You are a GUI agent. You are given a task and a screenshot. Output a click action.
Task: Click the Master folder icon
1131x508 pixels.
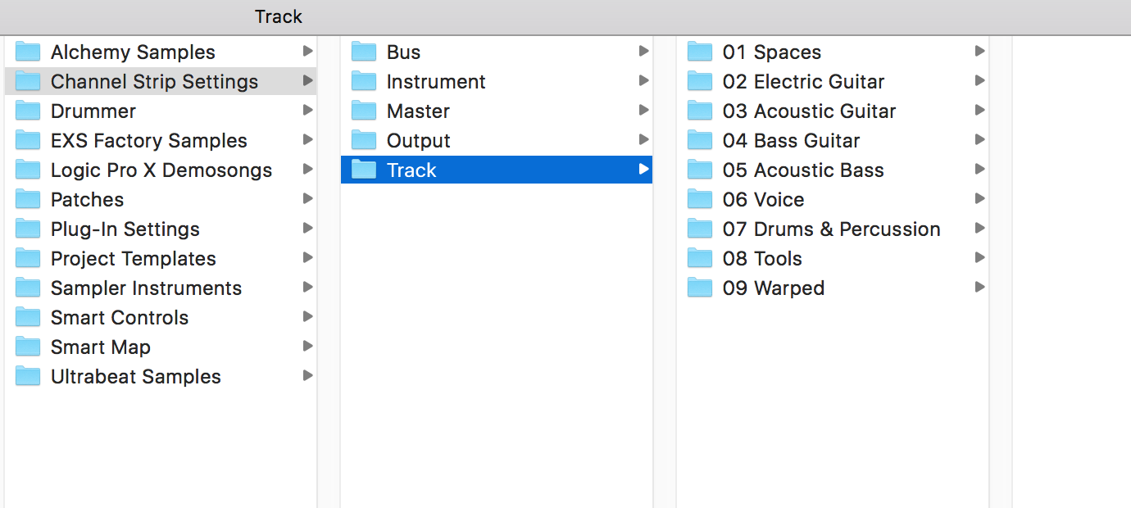pos(364,111)
